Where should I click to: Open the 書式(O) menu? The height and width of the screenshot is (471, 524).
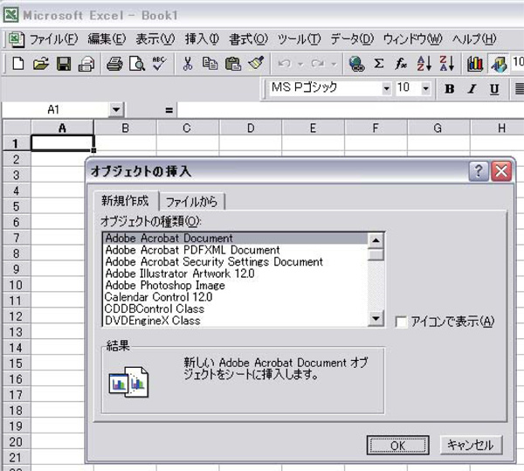248,39
